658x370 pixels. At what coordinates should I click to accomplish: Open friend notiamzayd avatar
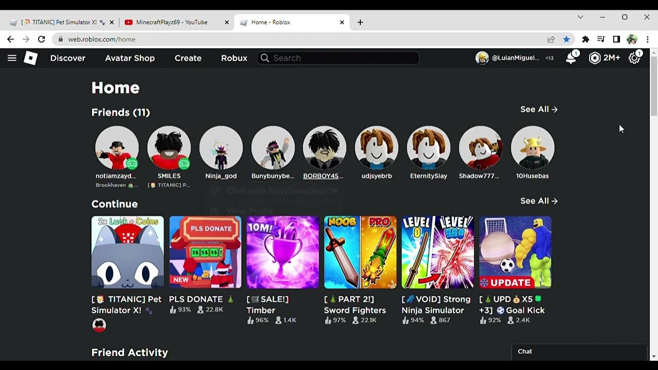[x=117, y=148]
